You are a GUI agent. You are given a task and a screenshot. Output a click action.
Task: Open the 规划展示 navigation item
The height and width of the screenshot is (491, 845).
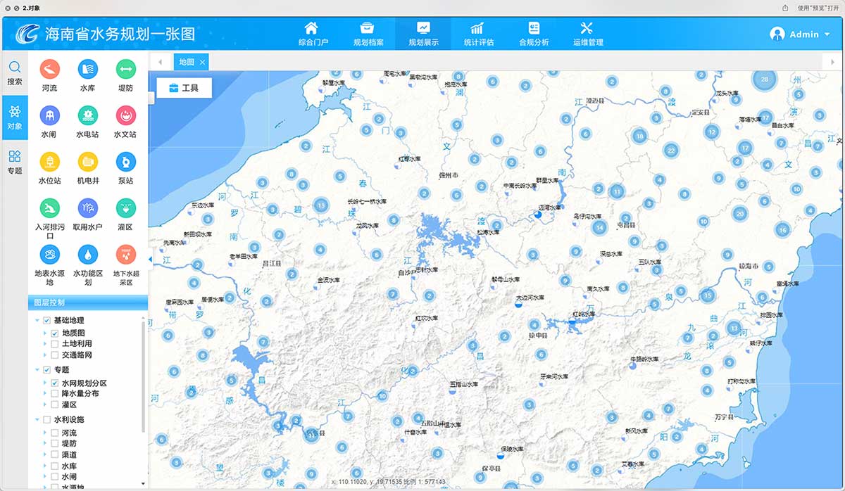point(423,34)
